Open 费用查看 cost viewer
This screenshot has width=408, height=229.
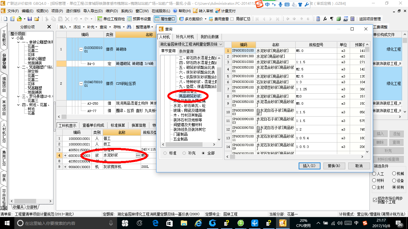(219, 19)
